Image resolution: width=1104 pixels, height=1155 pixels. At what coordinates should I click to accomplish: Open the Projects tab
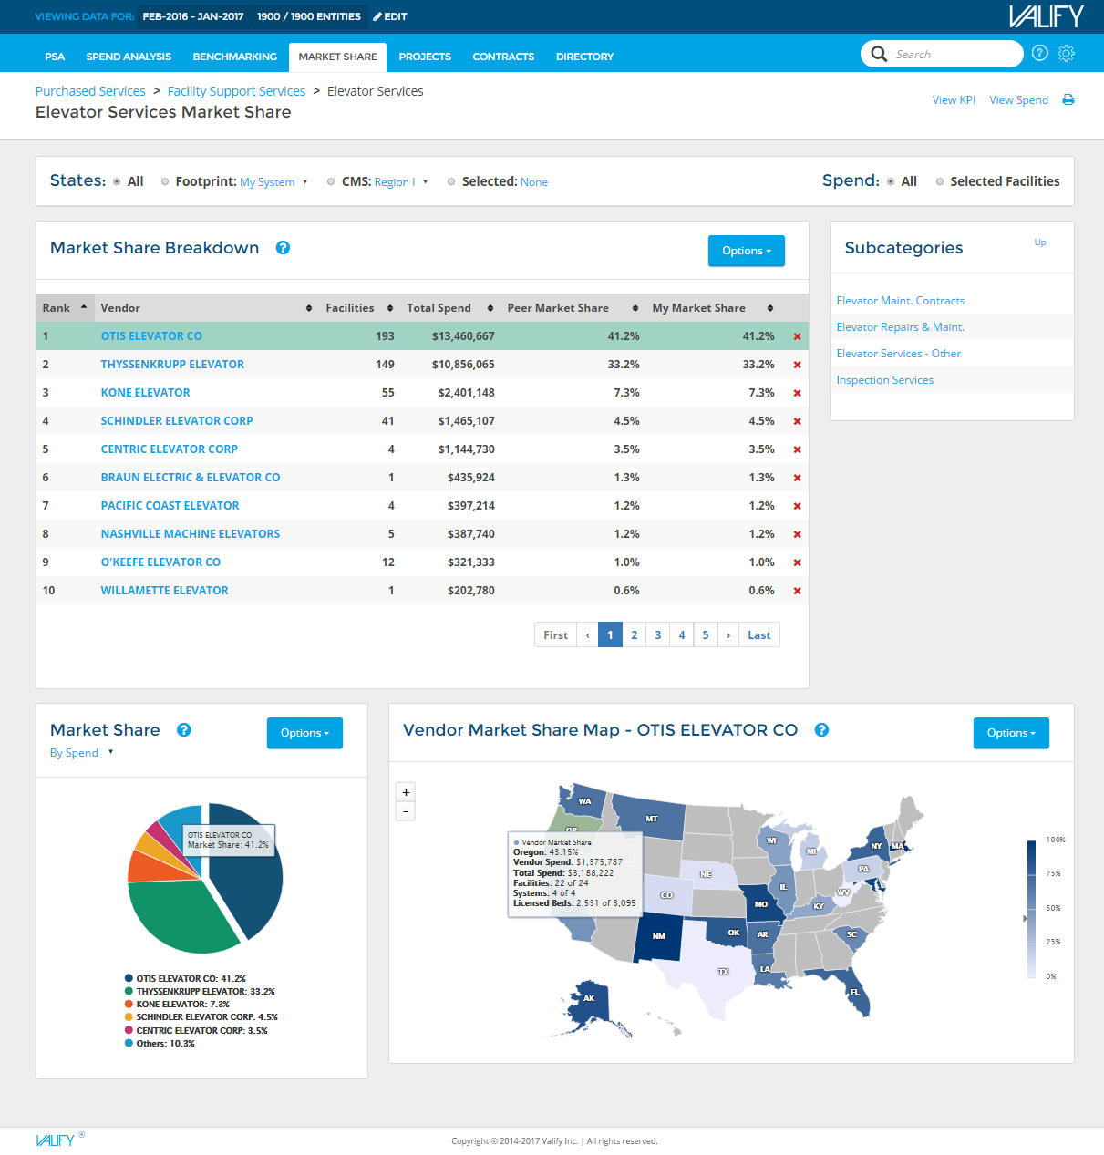[x=425, y=57]
